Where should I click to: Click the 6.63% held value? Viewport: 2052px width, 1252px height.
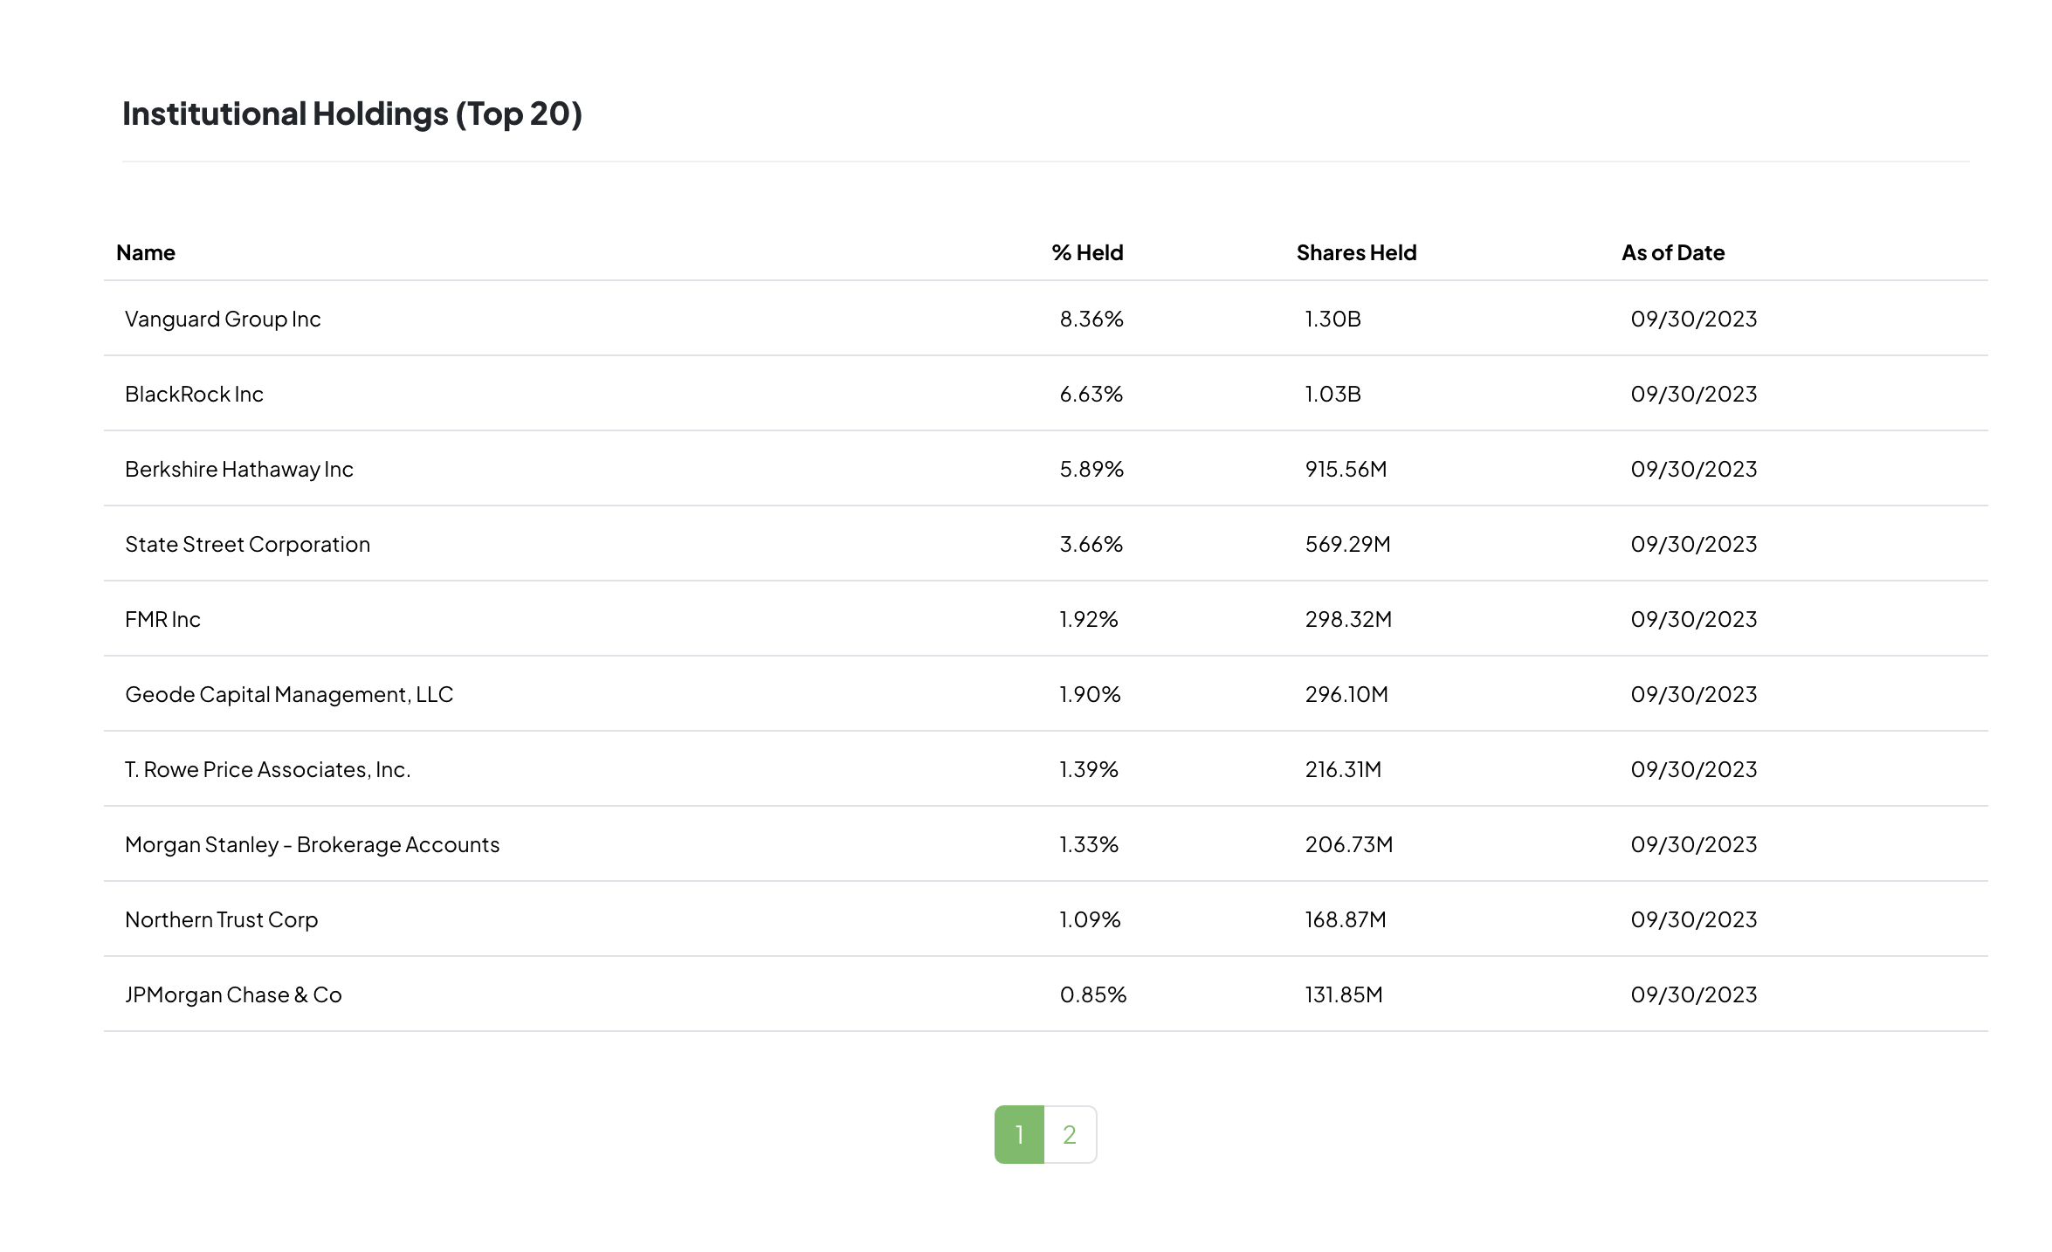tap(1091, 394)
